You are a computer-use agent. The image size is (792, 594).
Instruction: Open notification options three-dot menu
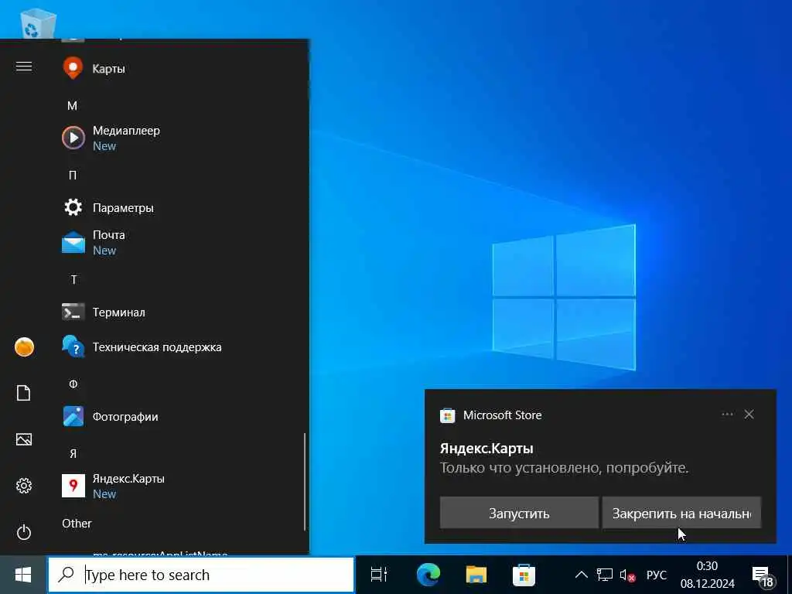(x=727, y=415)
